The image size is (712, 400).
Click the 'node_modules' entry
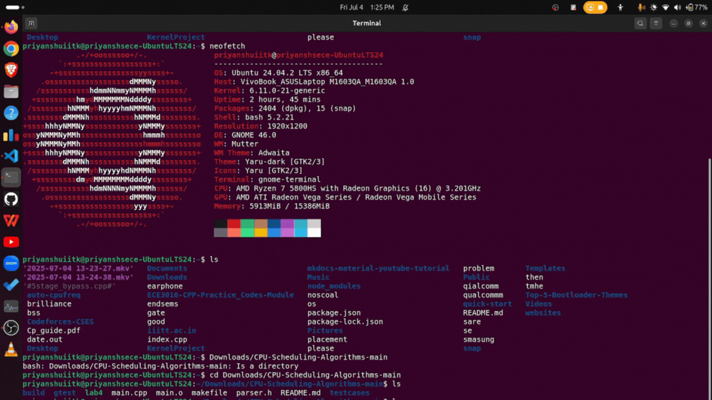coord(334,286)
